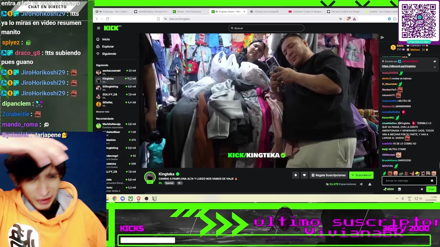Viewport: 440px width, 247px height.
Task: Open the chat shop store icon
Action: (399, 189)
